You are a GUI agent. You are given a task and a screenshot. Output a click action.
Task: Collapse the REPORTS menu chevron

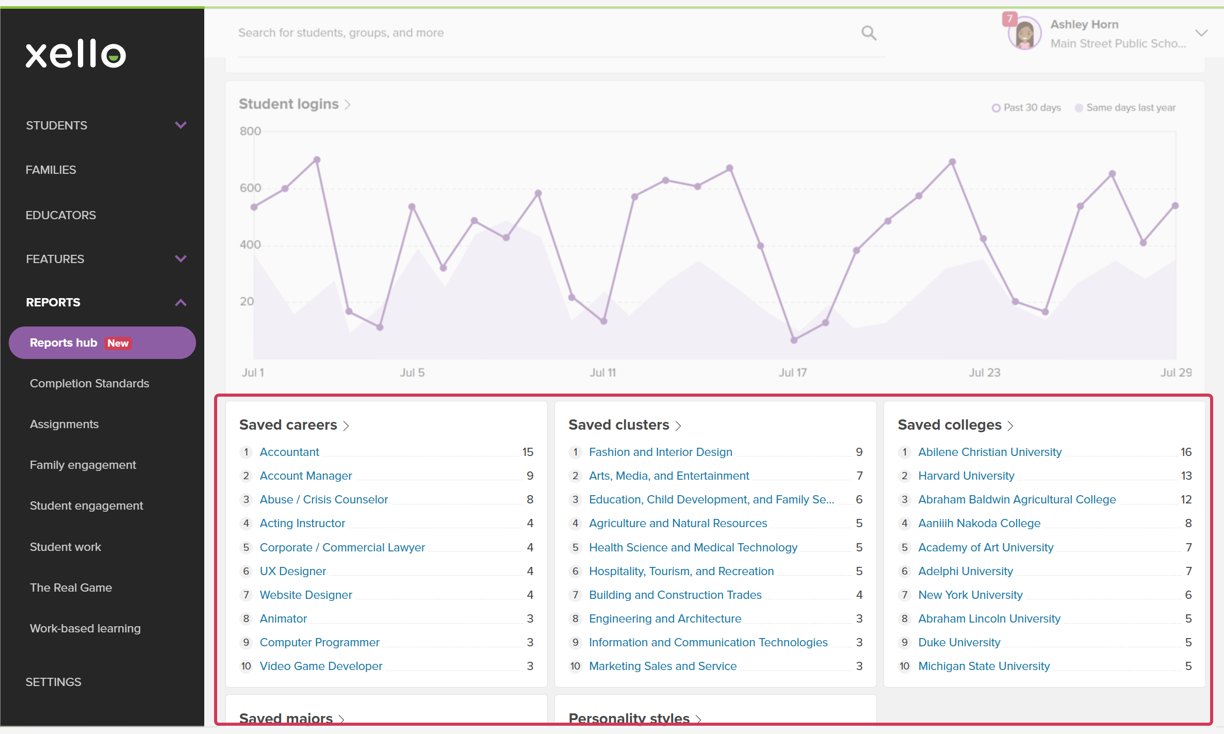pyautogui.click(x=181, y=302)
